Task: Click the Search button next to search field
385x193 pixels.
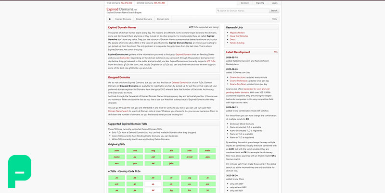Action: [x=274, y=11]
